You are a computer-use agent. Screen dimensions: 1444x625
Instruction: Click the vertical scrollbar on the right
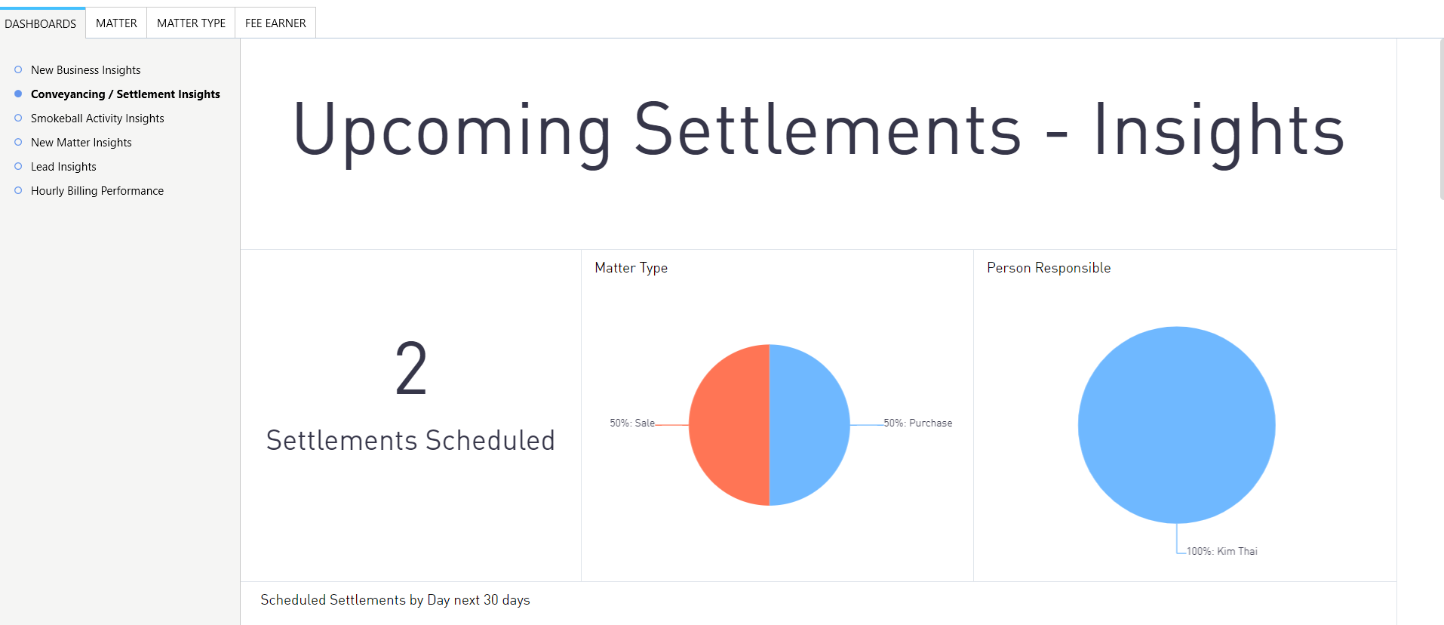click(x=1441, y=119)
